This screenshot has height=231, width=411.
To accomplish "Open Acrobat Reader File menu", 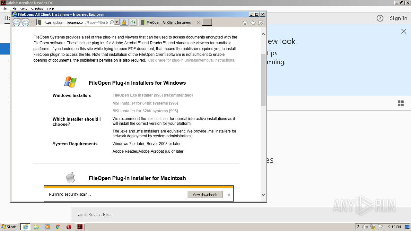I will (4, 9).
